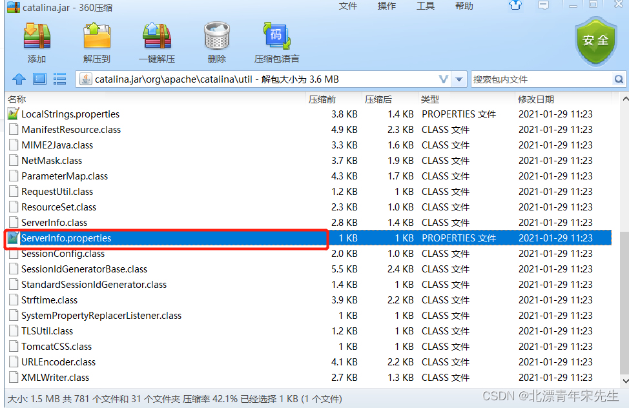The height and width of the screenshot is (408, 629).
Task: Navigate up one folder level
Action: click(19, 79)
